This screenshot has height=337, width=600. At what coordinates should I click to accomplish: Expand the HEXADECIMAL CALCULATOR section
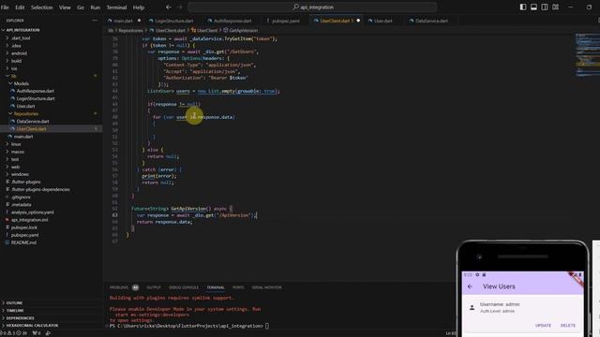pos(32,326)
